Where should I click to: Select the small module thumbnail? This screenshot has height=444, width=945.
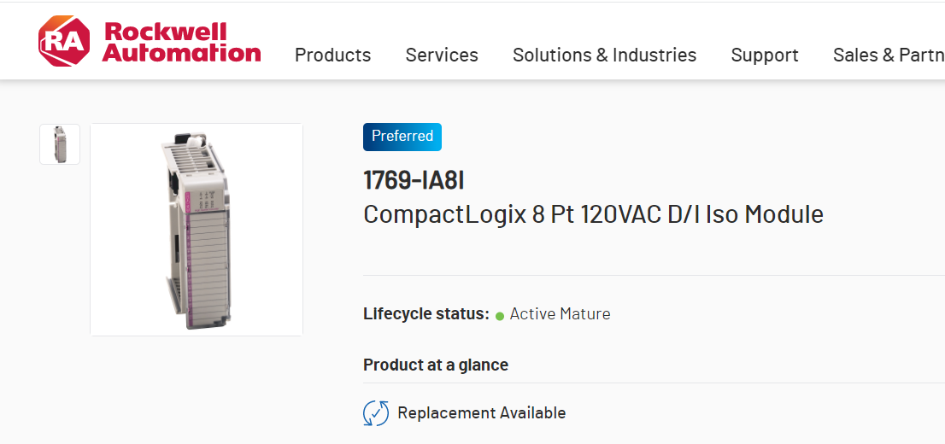60,143
